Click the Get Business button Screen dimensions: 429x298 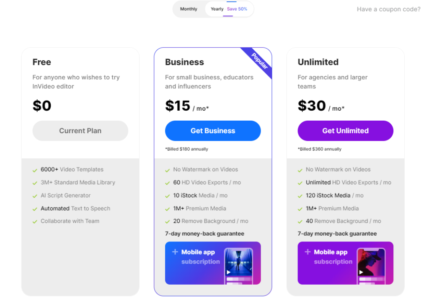click(213, 131)
